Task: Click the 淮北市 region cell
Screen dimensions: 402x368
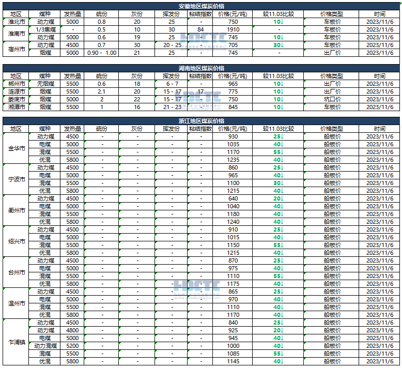Action: (16, 22)
